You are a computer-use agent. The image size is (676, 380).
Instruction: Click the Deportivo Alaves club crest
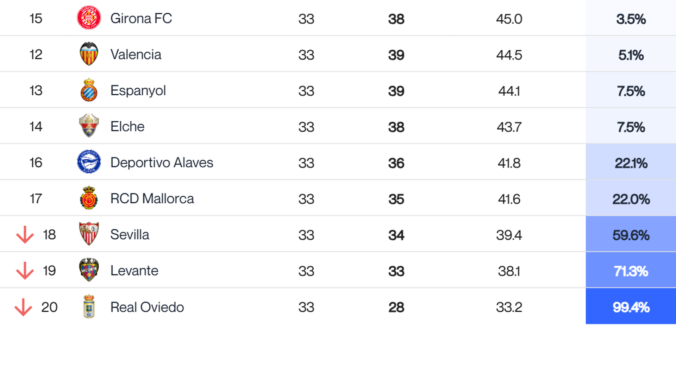tap(89, 162)
